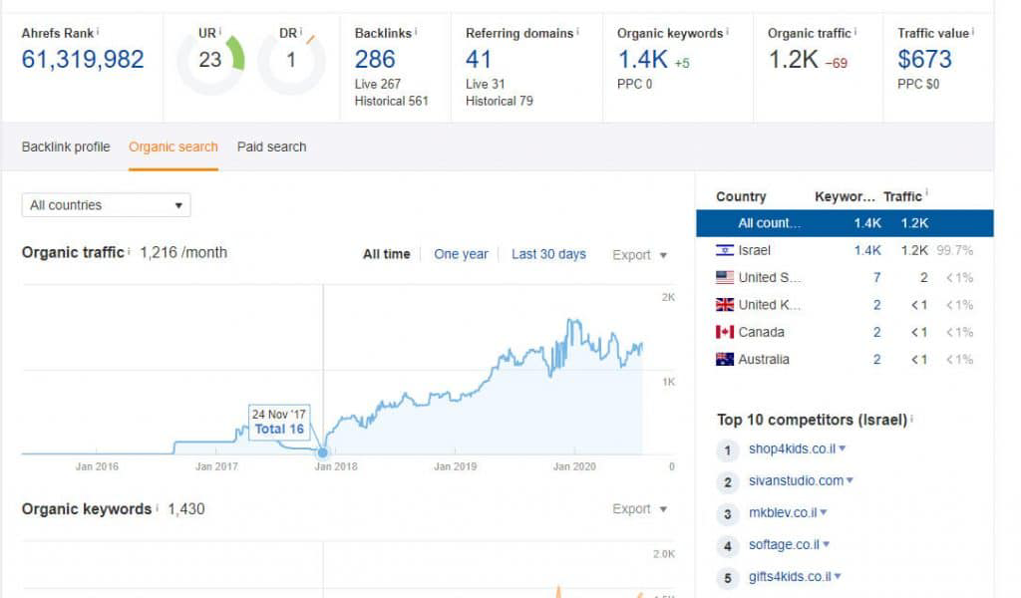Click the Israel flag icon
Viewport: 1021px width, 598px height.
724,250
